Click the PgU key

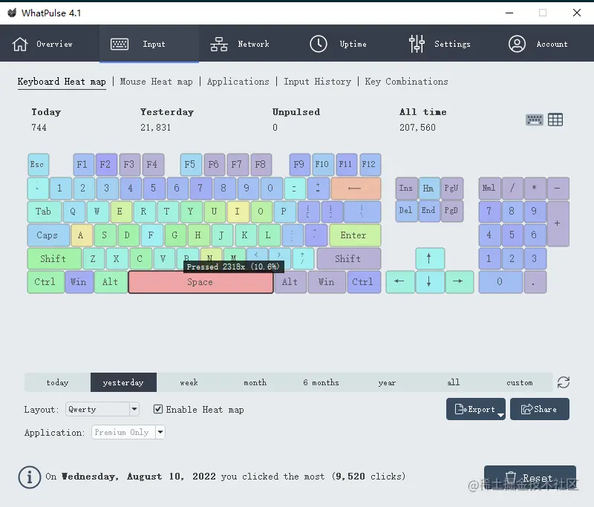pyautogui.click(x=452, y=189)
